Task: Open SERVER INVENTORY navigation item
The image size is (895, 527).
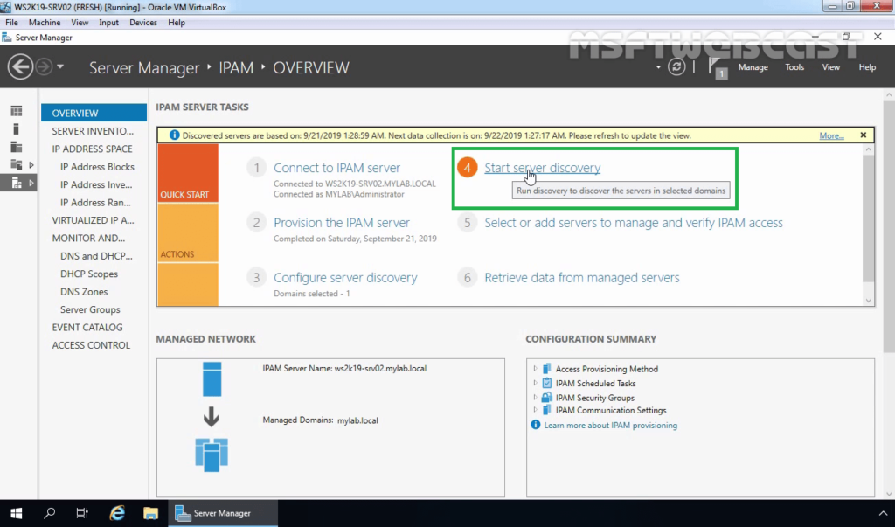Action: click(x=94, y=131)
